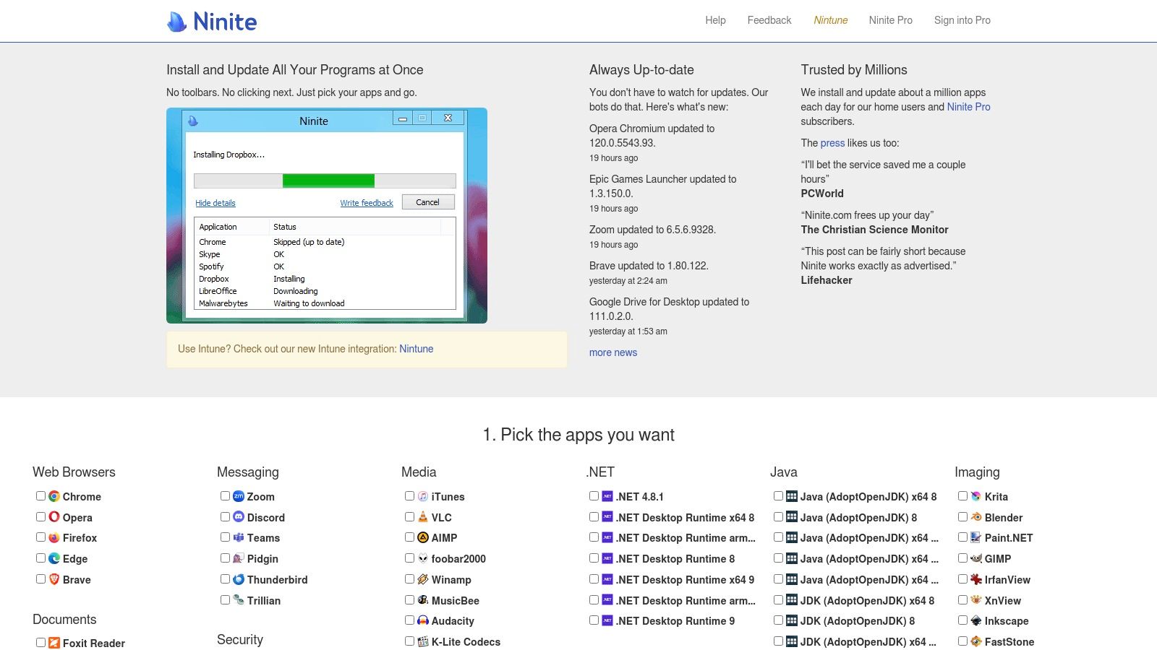Click the Inkscape icon
1157x650 pixels.
coord(976,620)
